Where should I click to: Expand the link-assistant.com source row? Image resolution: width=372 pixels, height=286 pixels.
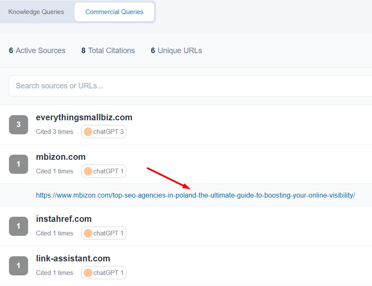(x=186, y=266)
